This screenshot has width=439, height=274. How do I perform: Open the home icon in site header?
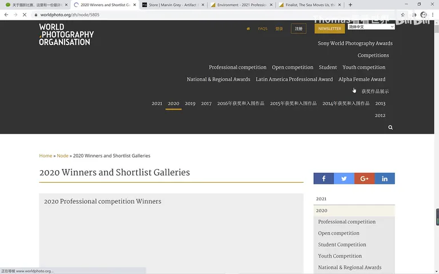[248, 29]
